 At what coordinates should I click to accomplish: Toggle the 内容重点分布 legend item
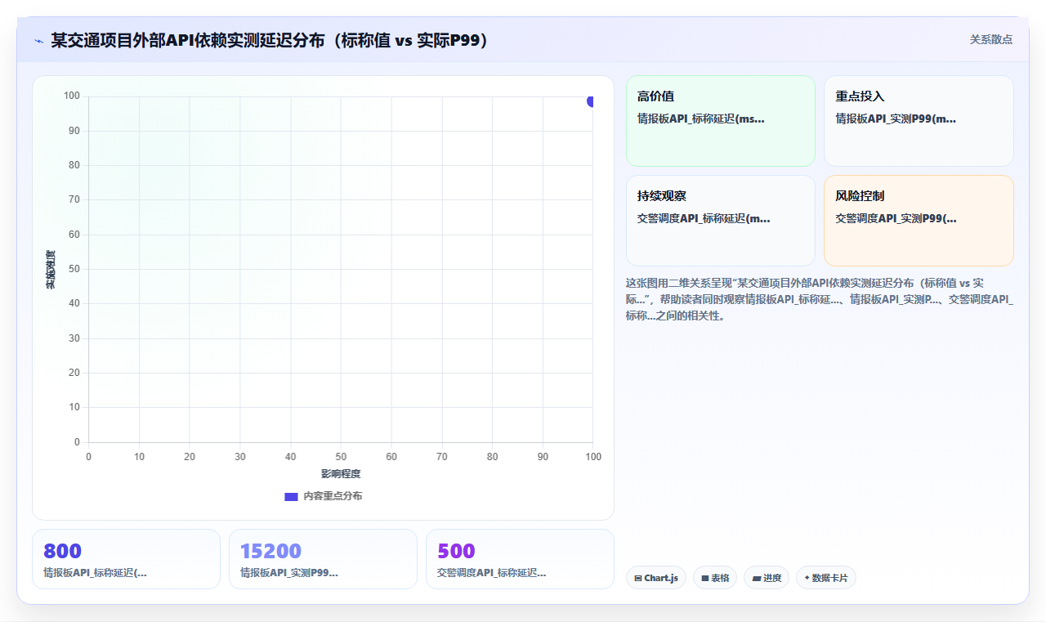323,496
